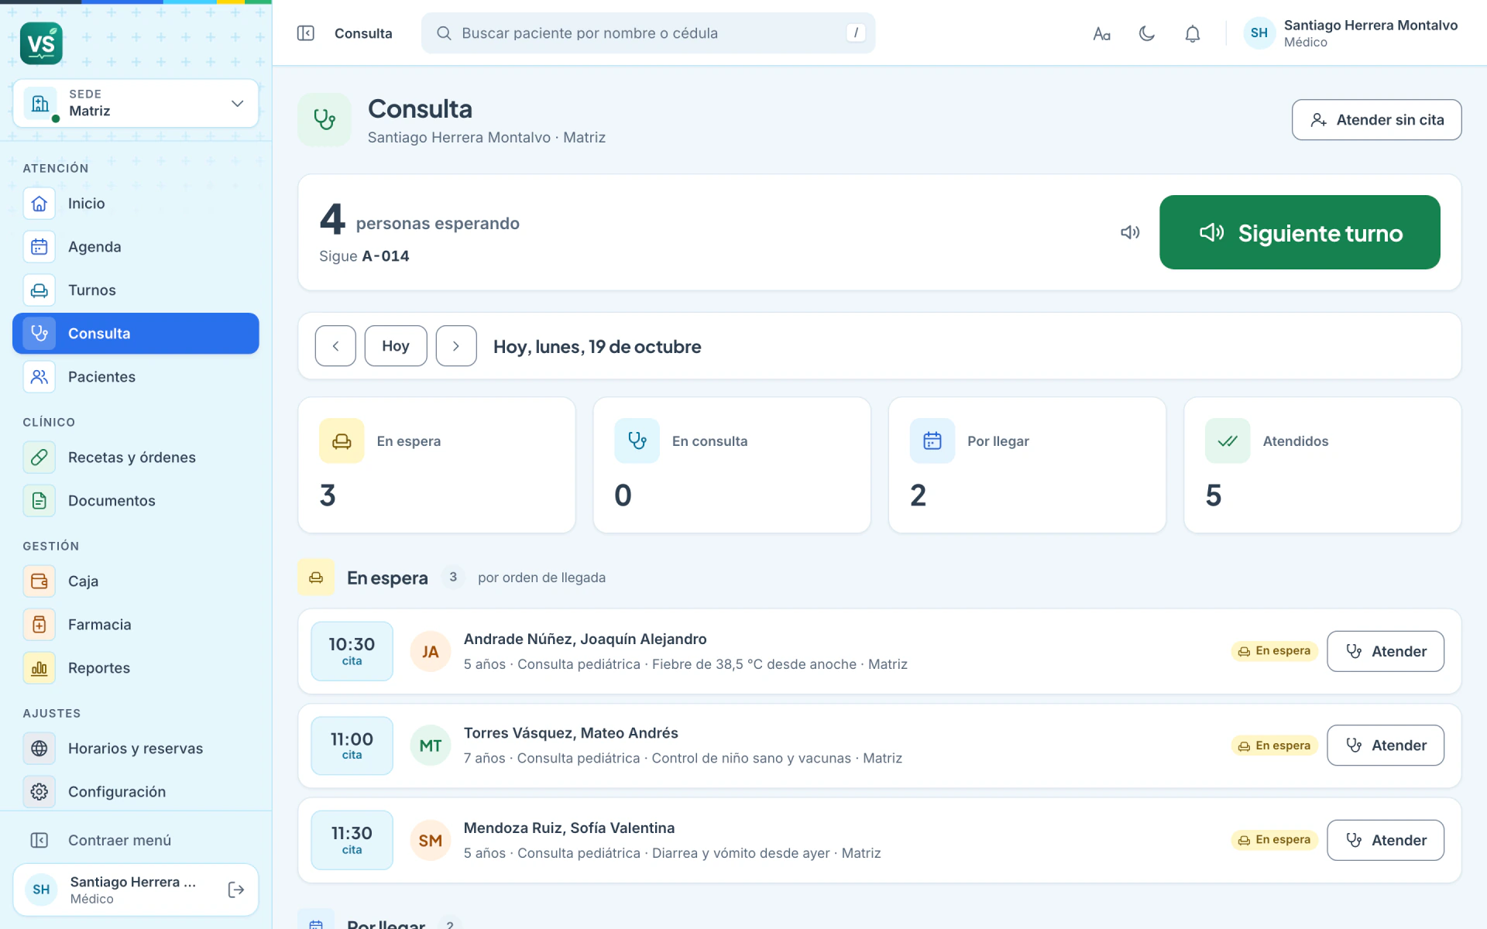Open Agenda in sidebar
Screen dimensions: 1487x929
tap(136, 247)
